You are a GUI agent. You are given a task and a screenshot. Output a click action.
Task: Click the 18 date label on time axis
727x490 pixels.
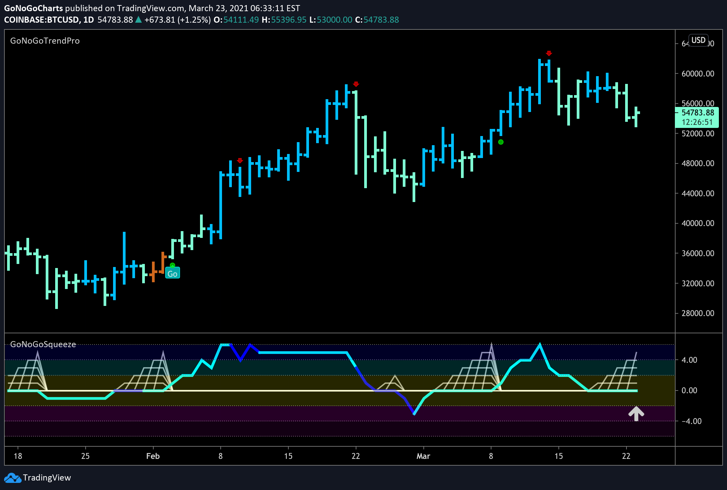coord(18,456)
